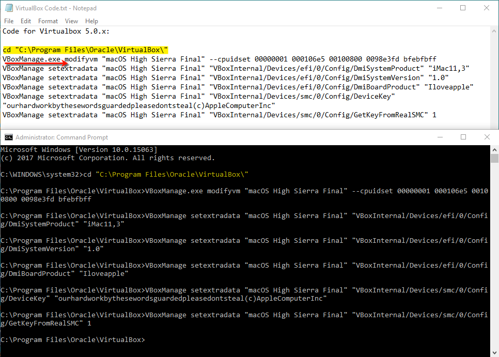
Task: Click the Command Prompt icon in title bar
Action: click(9, 137)
